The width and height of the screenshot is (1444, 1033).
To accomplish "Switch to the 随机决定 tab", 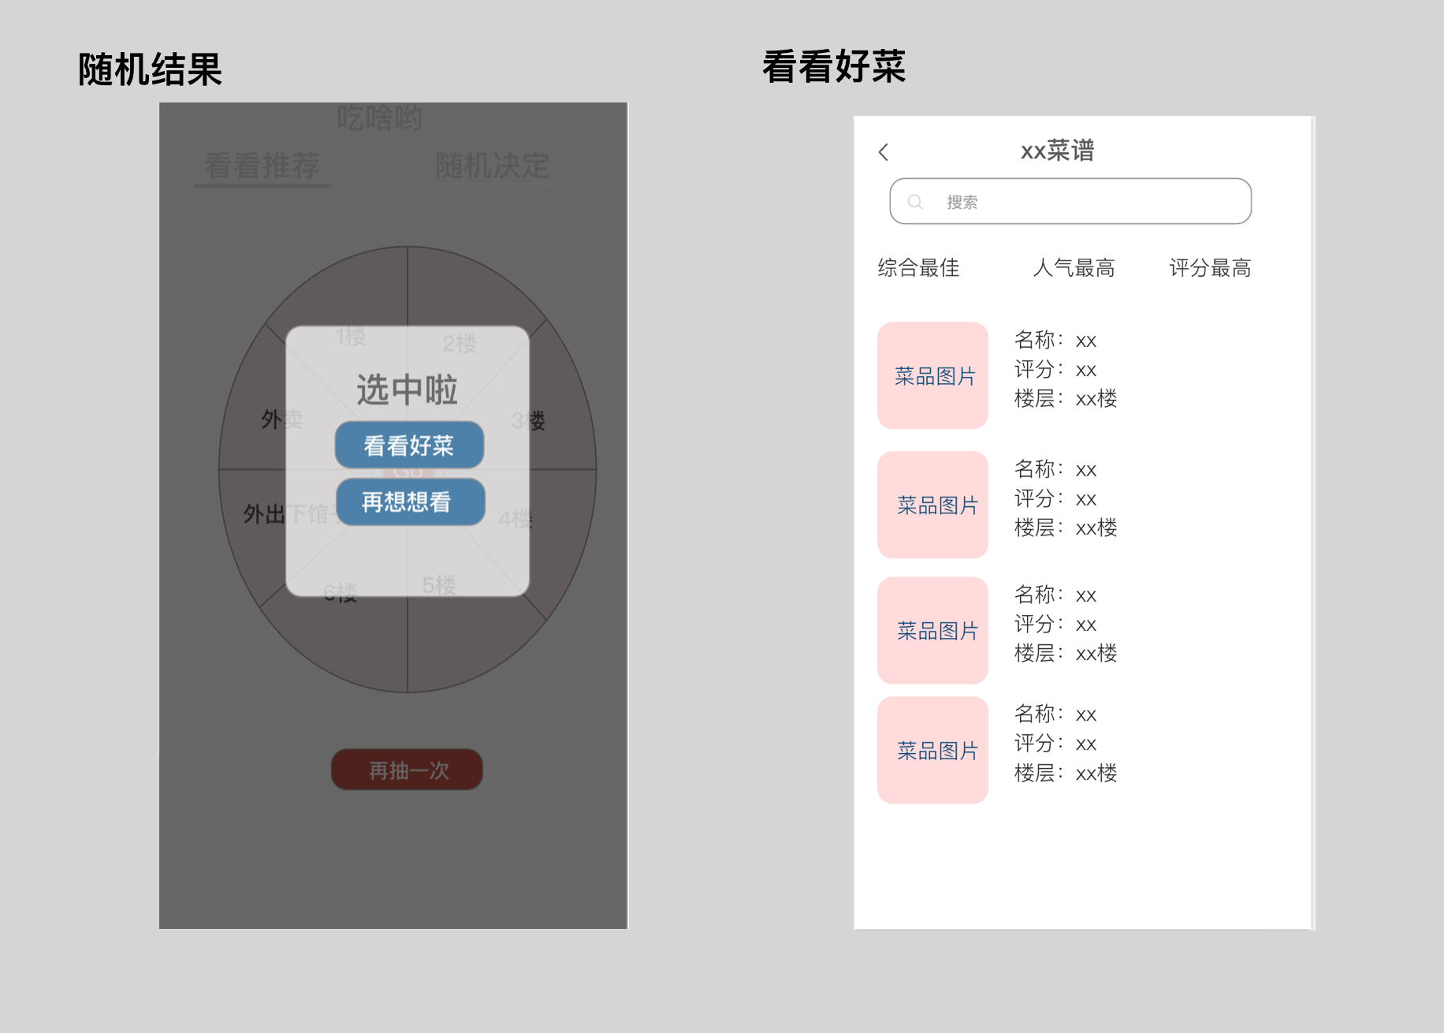I will pyautogui.click(x=492, y=166).
